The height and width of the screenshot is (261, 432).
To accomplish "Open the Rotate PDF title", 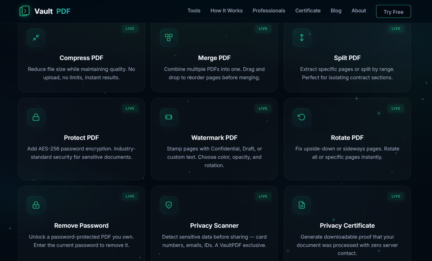I will click(x=347, y=138).
